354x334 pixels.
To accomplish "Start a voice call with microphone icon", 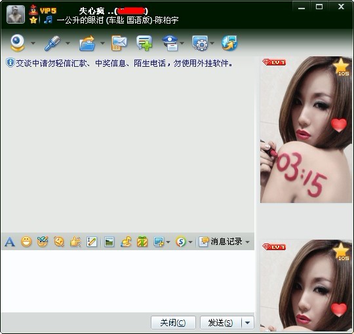I will (52, 43).
